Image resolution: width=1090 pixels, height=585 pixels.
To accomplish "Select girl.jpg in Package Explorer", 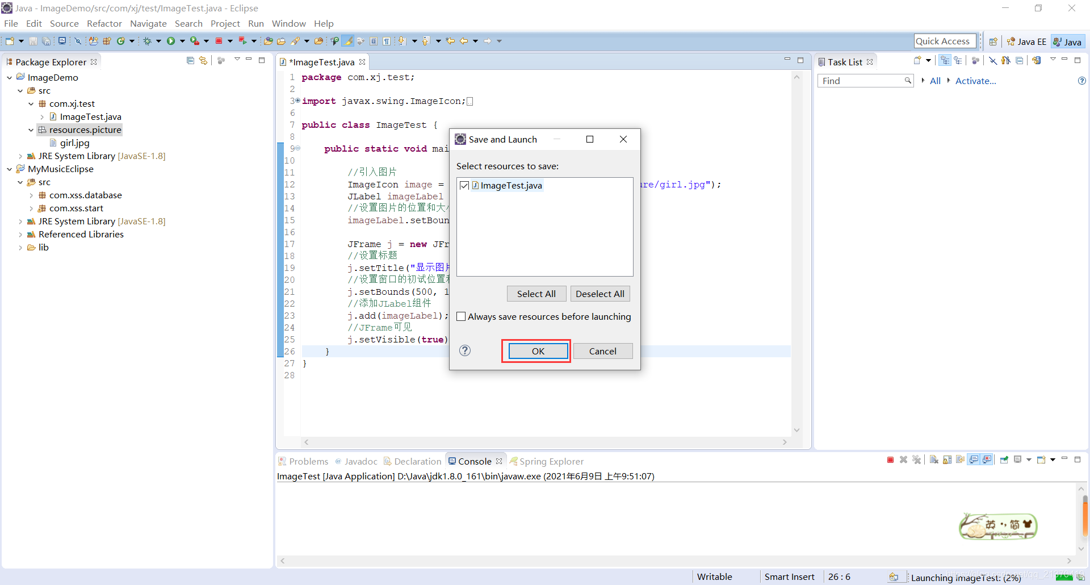I will pyautogui.click(x=74, y=143).
